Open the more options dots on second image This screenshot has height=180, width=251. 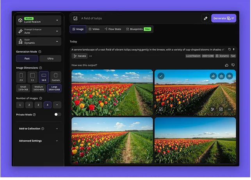230,109
